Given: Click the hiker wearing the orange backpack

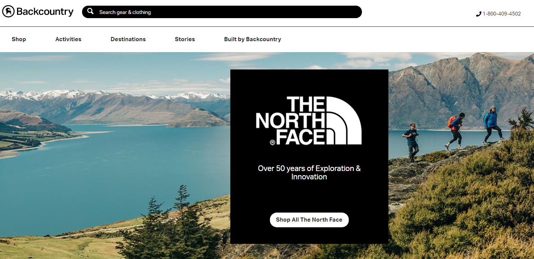Looking at the screenshot, I should pos(455,131).
